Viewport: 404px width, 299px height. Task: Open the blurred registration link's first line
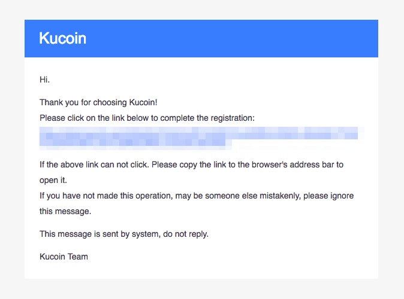click(198, 133)
